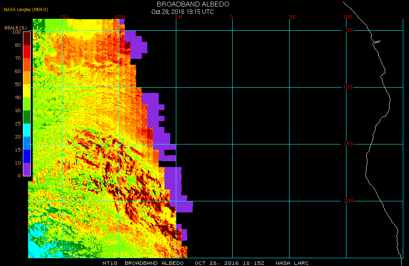Select the dark green 25–30 legend swatch
This screenshot has width=409, height=266.
click(27, 117)
